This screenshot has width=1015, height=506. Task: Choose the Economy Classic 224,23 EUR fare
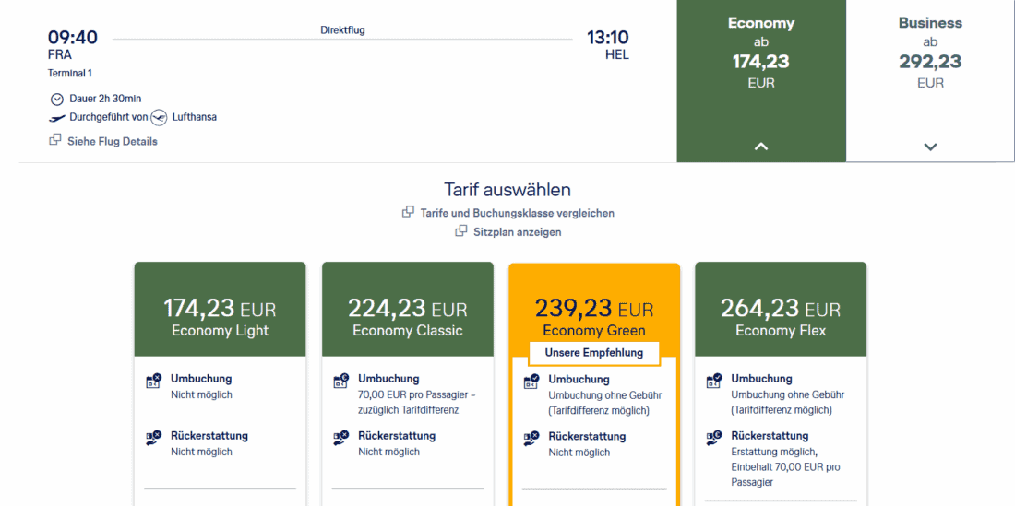pyautogui.click(x=407, y=315)
